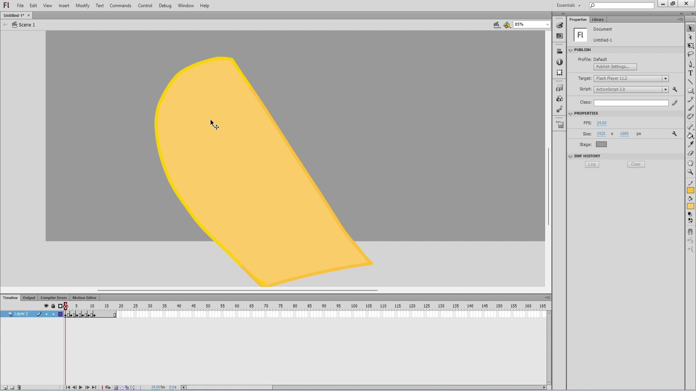The image size is (696, 391).
Task: Select the Paint Bucket tool
Action: click(x=690, y=135)
